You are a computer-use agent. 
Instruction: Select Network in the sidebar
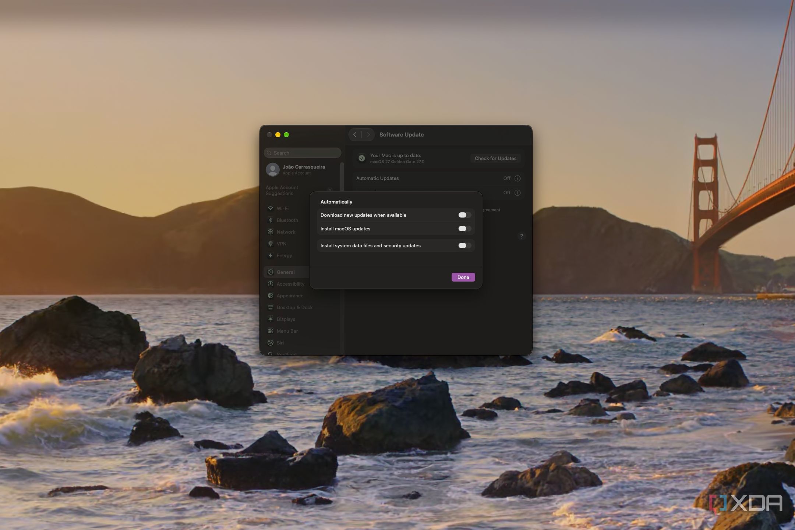pos(286,232)
